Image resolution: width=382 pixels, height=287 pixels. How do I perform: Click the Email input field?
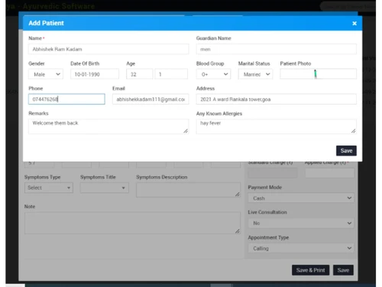[x=151, y=99]
